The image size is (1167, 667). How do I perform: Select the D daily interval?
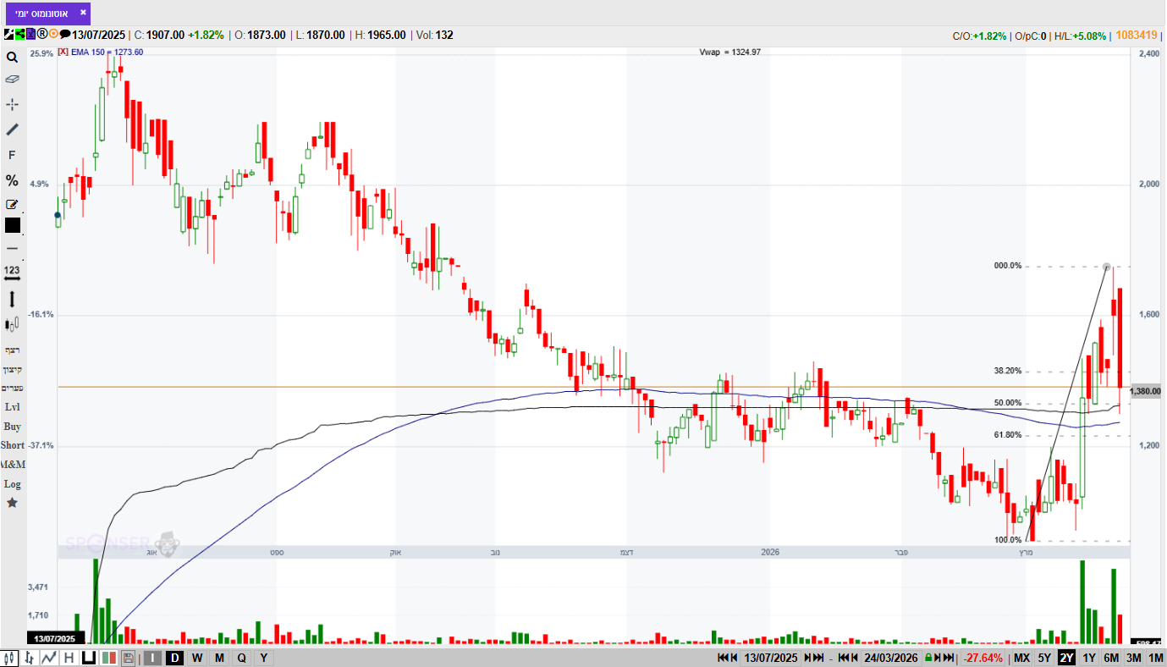[x=174, y=658]
